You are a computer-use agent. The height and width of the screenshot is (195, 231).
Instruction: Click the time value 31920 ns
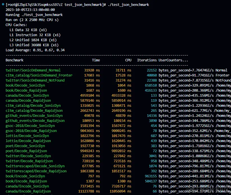92,70
